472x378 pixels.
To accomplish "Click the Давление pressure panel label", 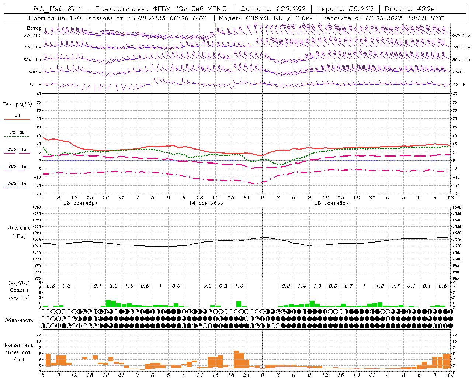I will pos(19,228).
